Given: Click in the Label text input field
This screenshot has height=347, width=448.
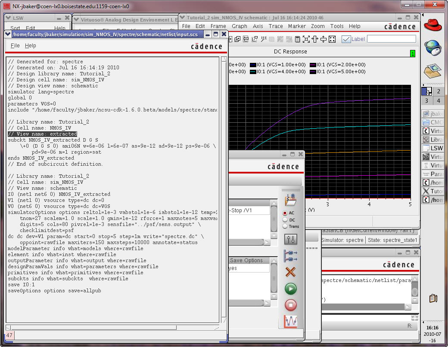Looking at the screenshot, I should 391,39.
